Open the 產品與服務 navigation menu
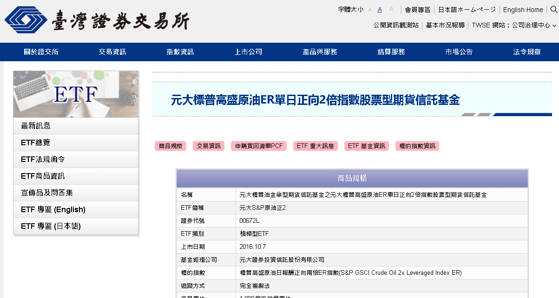The height and width of the screenshot is (298, 559). pyautogui.click(x=320, y=52)
